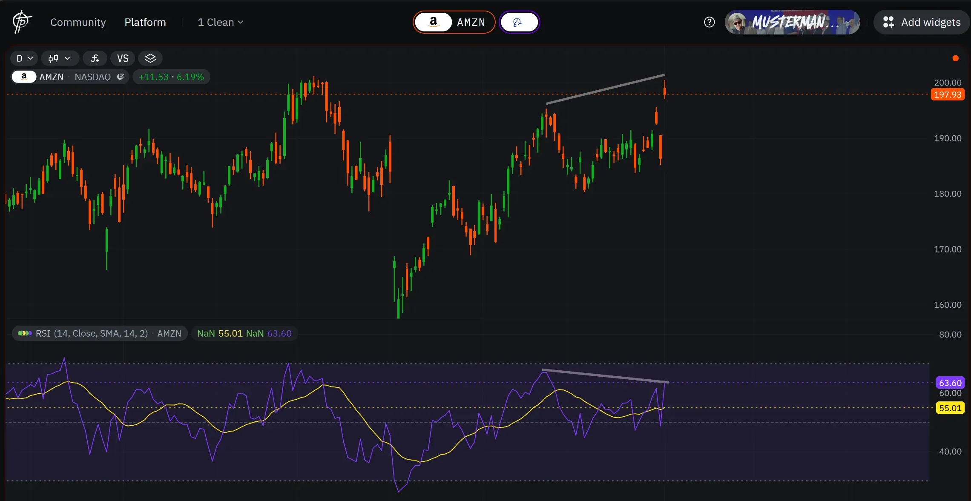
Task: Click the Amazon logo in the ticker tab
Action: 434,22
